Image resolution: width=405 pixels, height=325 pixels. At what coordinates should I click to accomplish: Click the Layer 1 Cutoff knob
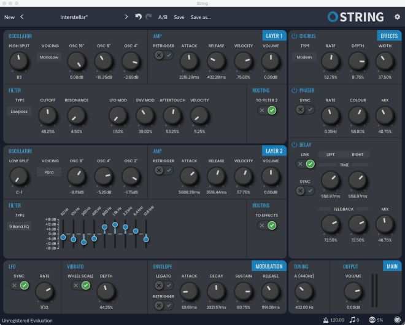coord(48,116)
